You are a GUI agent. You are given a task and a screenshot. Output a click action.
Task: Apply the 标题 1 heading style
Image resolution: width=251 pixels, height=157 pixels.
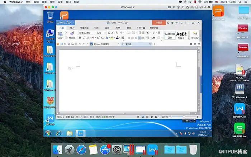pyautogui.click(x=181, y=35)
